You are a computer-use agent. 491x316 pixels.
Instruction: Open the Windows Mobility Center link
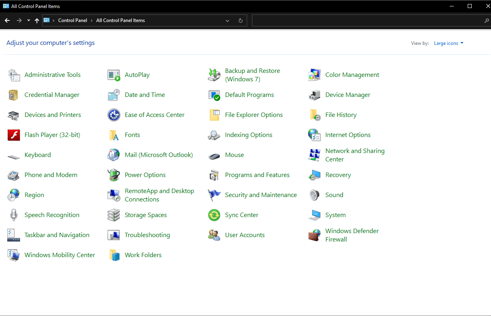[60, 255]
